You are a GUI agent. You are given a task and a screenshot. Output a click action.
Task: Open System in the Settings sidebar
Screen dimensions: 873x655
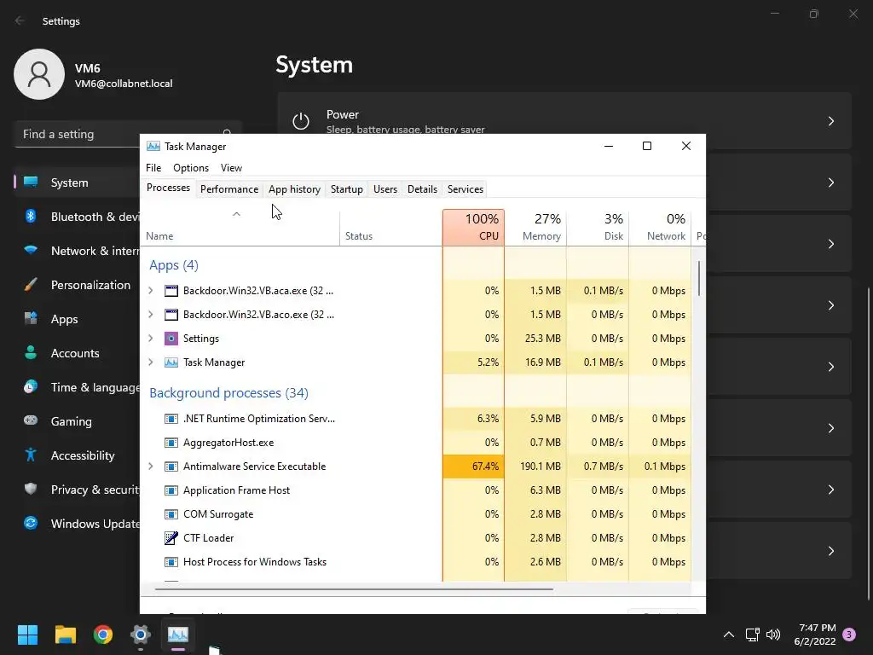point(78,183)
